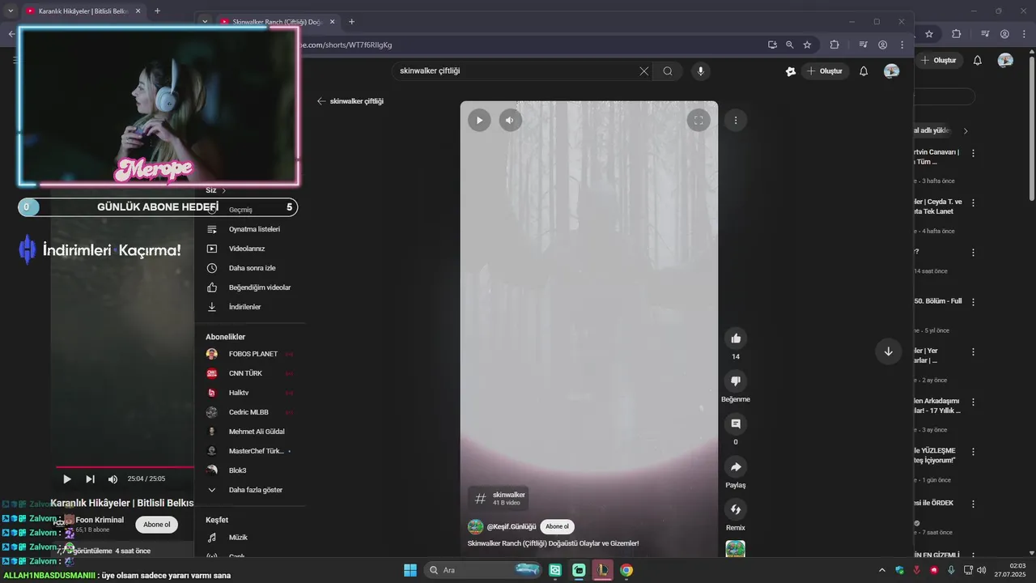Open Chrome three-dot menu in front window

coord(902,45)
